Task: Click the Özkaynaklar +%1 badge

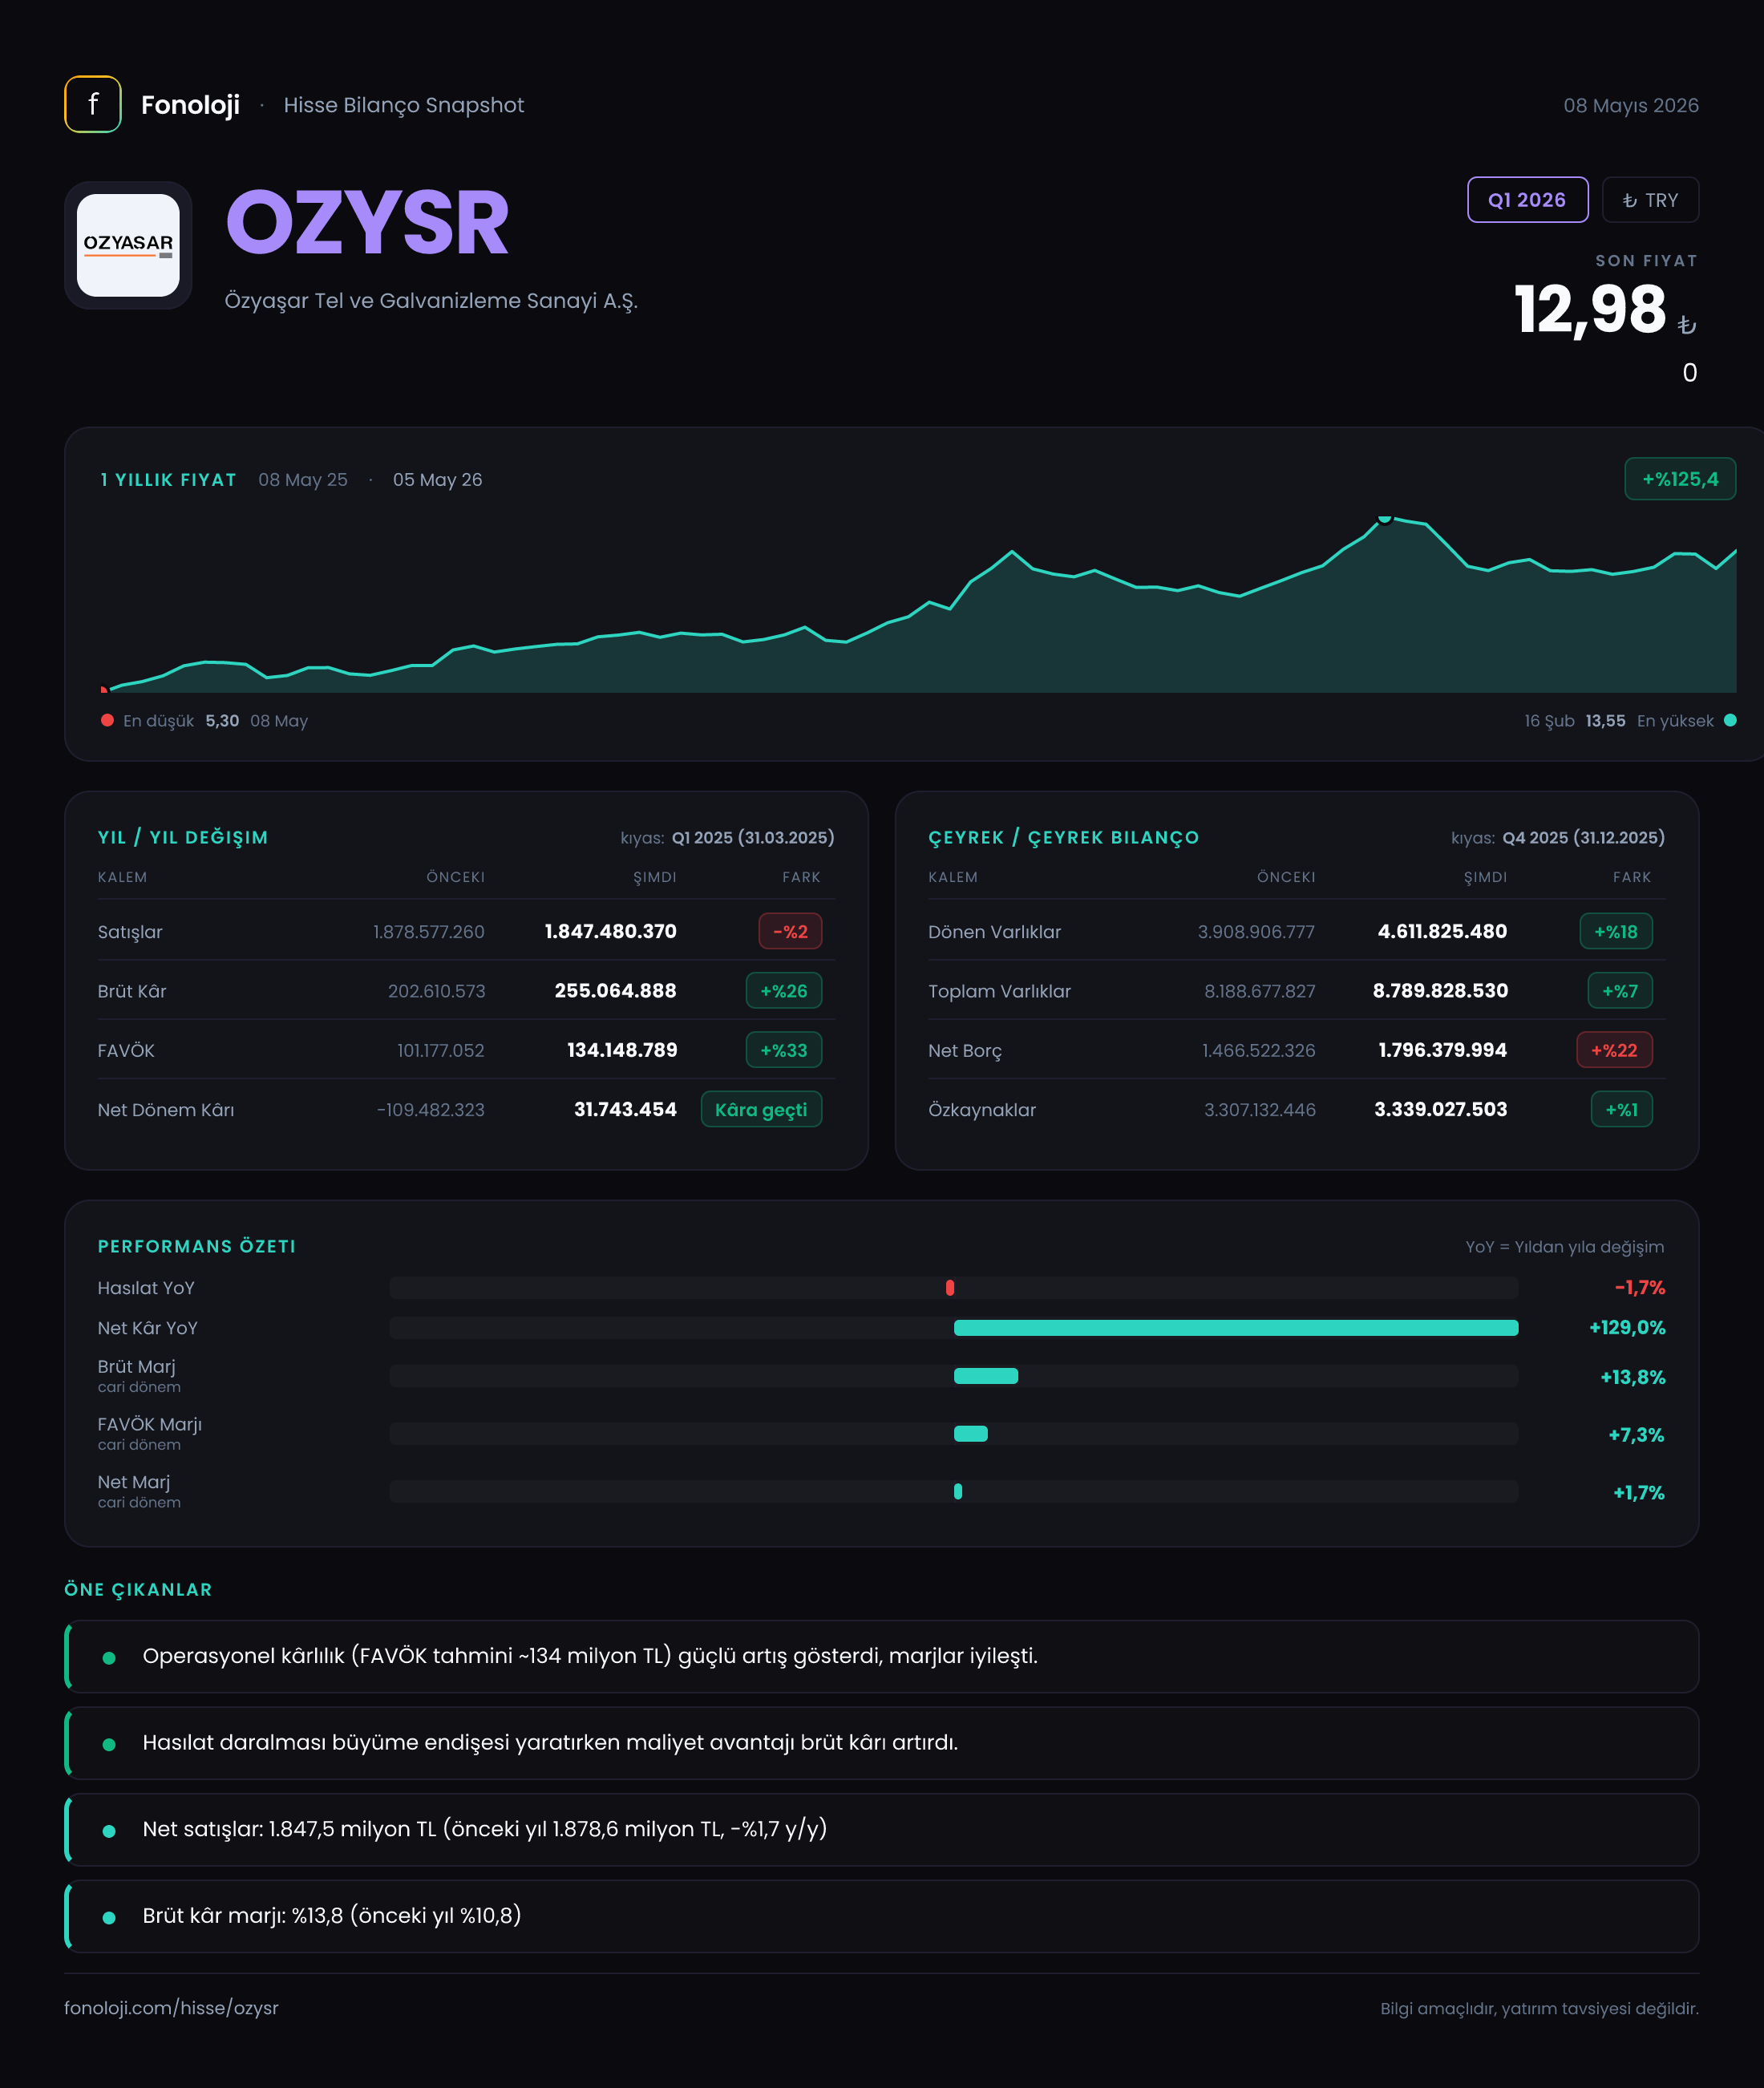Action: click(x=1621, y=1109)
